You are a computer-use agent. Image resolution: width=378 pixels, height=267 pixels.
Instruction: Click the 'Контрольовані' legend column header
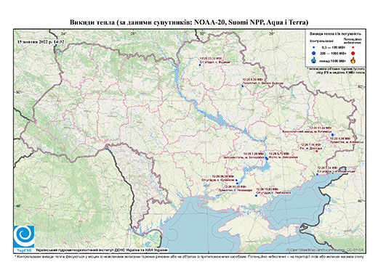pos(322,41)
